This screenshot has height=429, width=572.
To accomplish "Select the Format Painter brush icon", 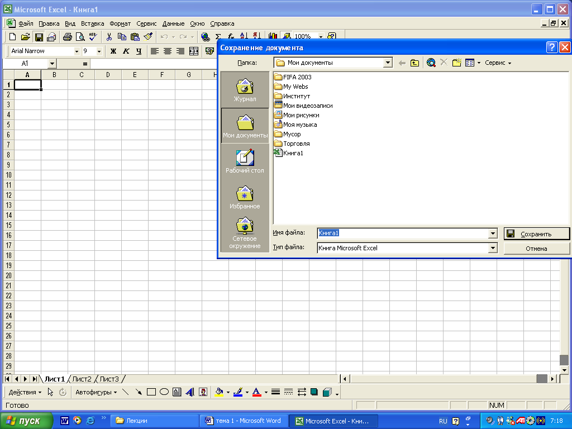I will click(x=147, y=36).
